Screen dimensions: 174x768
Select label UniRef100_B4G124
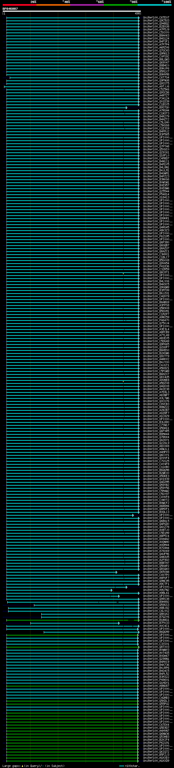point(156,38)
